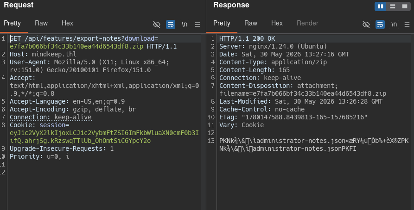
Task: Click the HTTP/1.1 200 OK status line
Action: tap(247, 38)
